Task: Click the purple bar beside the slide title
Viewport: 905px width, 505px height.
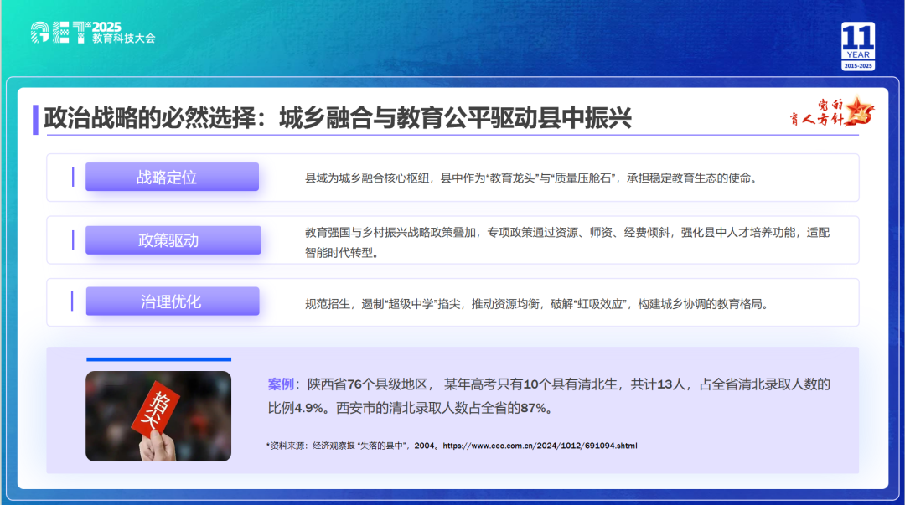Action: tap(35, 119)
